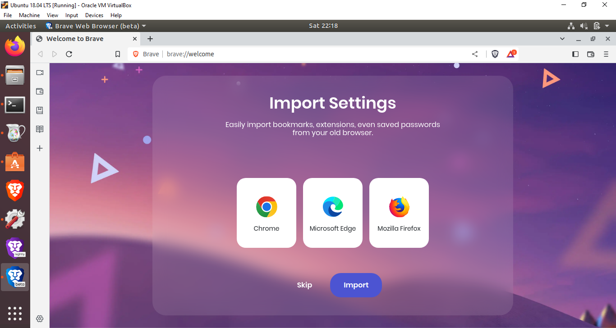
Task: Launch the orange Brave browser dock icon
Action: (x=15, y=191)
